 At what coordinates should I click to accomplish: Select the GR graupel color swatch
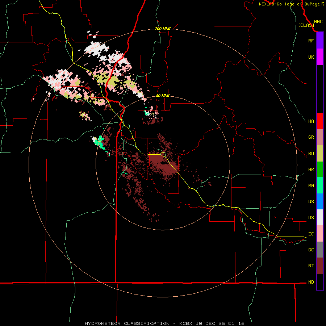(320, 137)
